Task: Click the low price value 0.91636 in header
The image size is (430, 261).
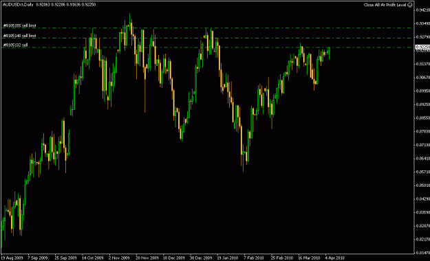Action: [74, 4]
